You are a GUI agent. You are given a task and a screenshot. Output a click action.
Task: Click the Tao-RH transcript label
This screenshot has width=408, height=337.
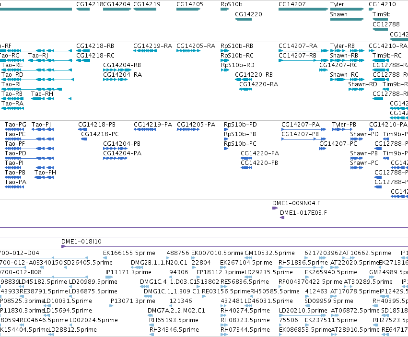[42, 94]
